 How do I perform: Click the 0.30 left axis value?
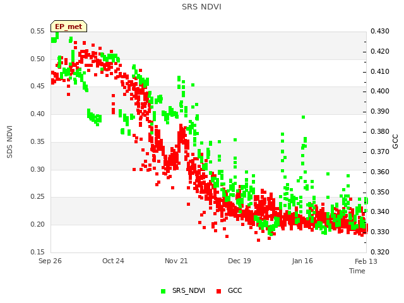(x=38, y=169)
